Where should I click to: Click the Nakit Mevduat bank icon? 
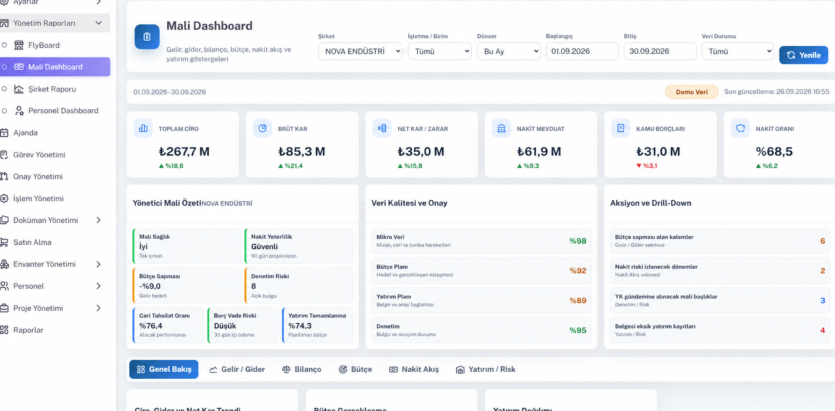[501, 128]
